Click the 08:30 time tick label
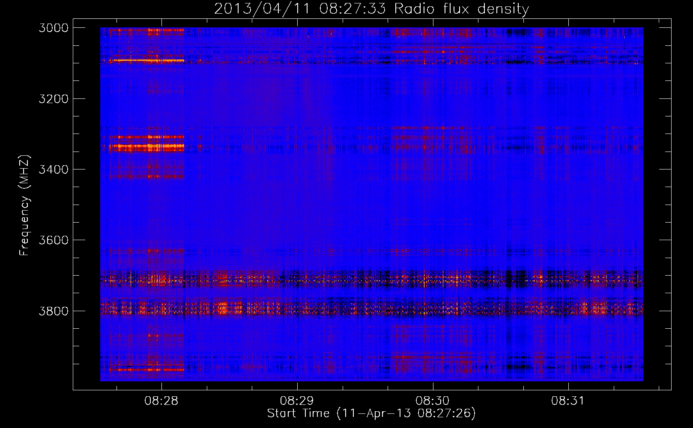Image resolution: width=693 pixels, height=428 pixels. (x=433, y=401)
